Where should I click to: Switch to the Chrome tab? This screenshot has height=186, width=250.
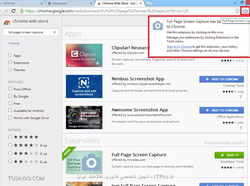point(21,3)
